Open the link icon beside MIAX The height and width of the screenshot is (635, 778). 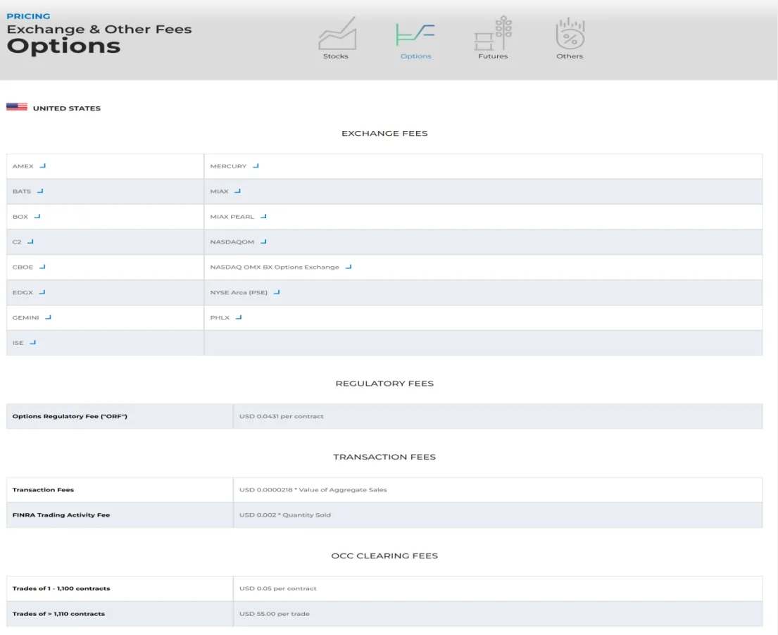point(238,191)
